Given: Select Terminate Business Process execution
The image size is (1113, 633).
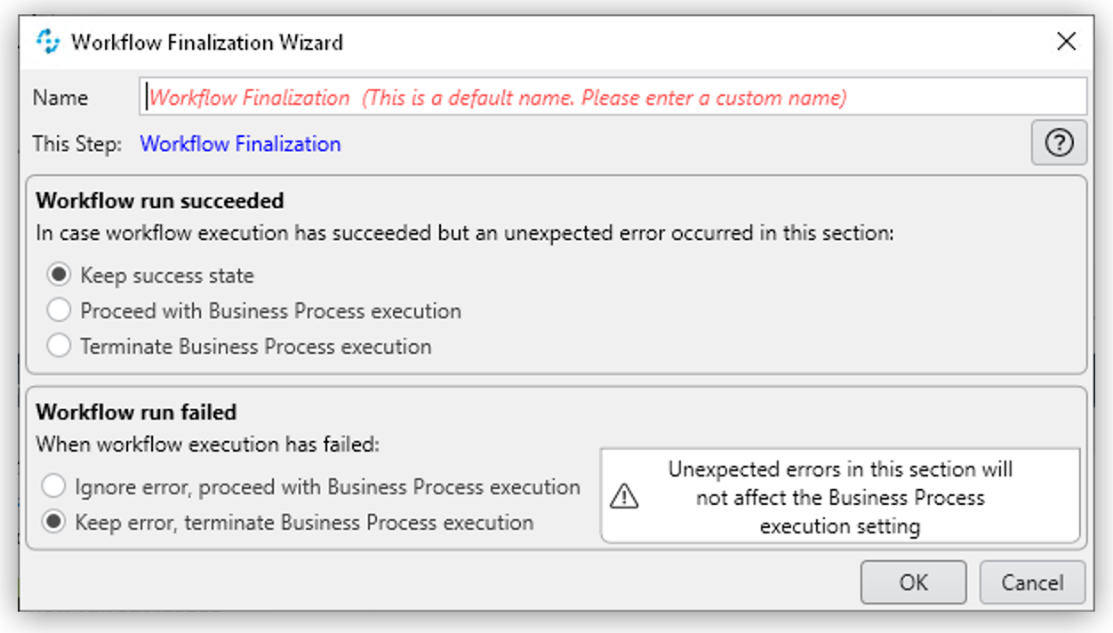Looking at the screenshot, I should click(59, 345).
